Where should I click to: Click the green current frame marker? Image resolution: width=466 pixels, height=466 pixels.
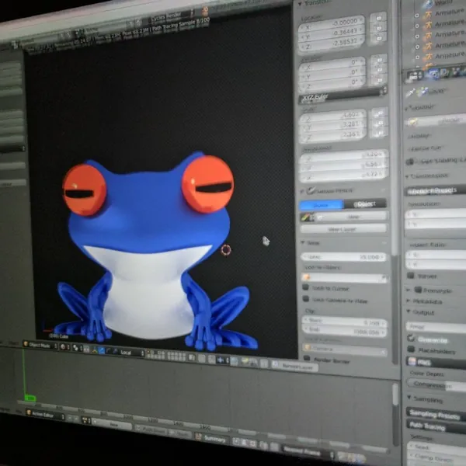coord(30,398)
